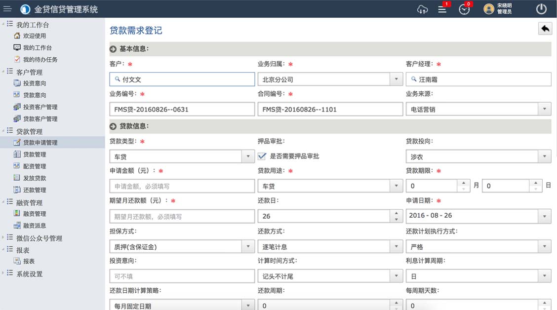Click the 业务编号 input field
The width and height of the screenshot is (557, 310).
[x=182, y=110]
